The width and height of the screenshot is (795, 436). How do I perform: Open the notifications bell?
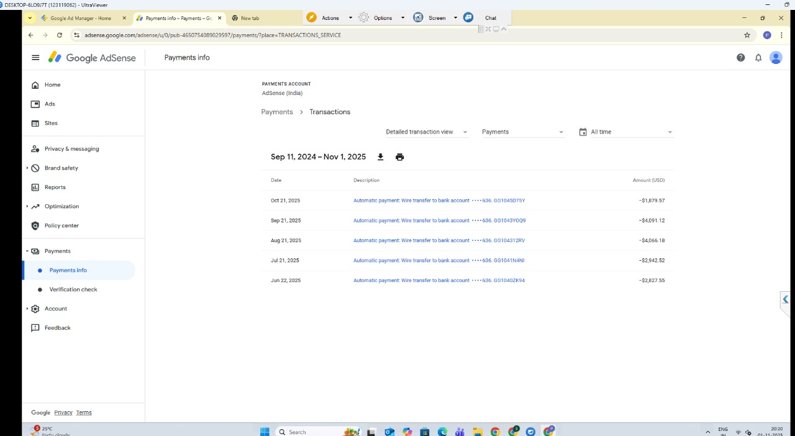tap(758, 58)
